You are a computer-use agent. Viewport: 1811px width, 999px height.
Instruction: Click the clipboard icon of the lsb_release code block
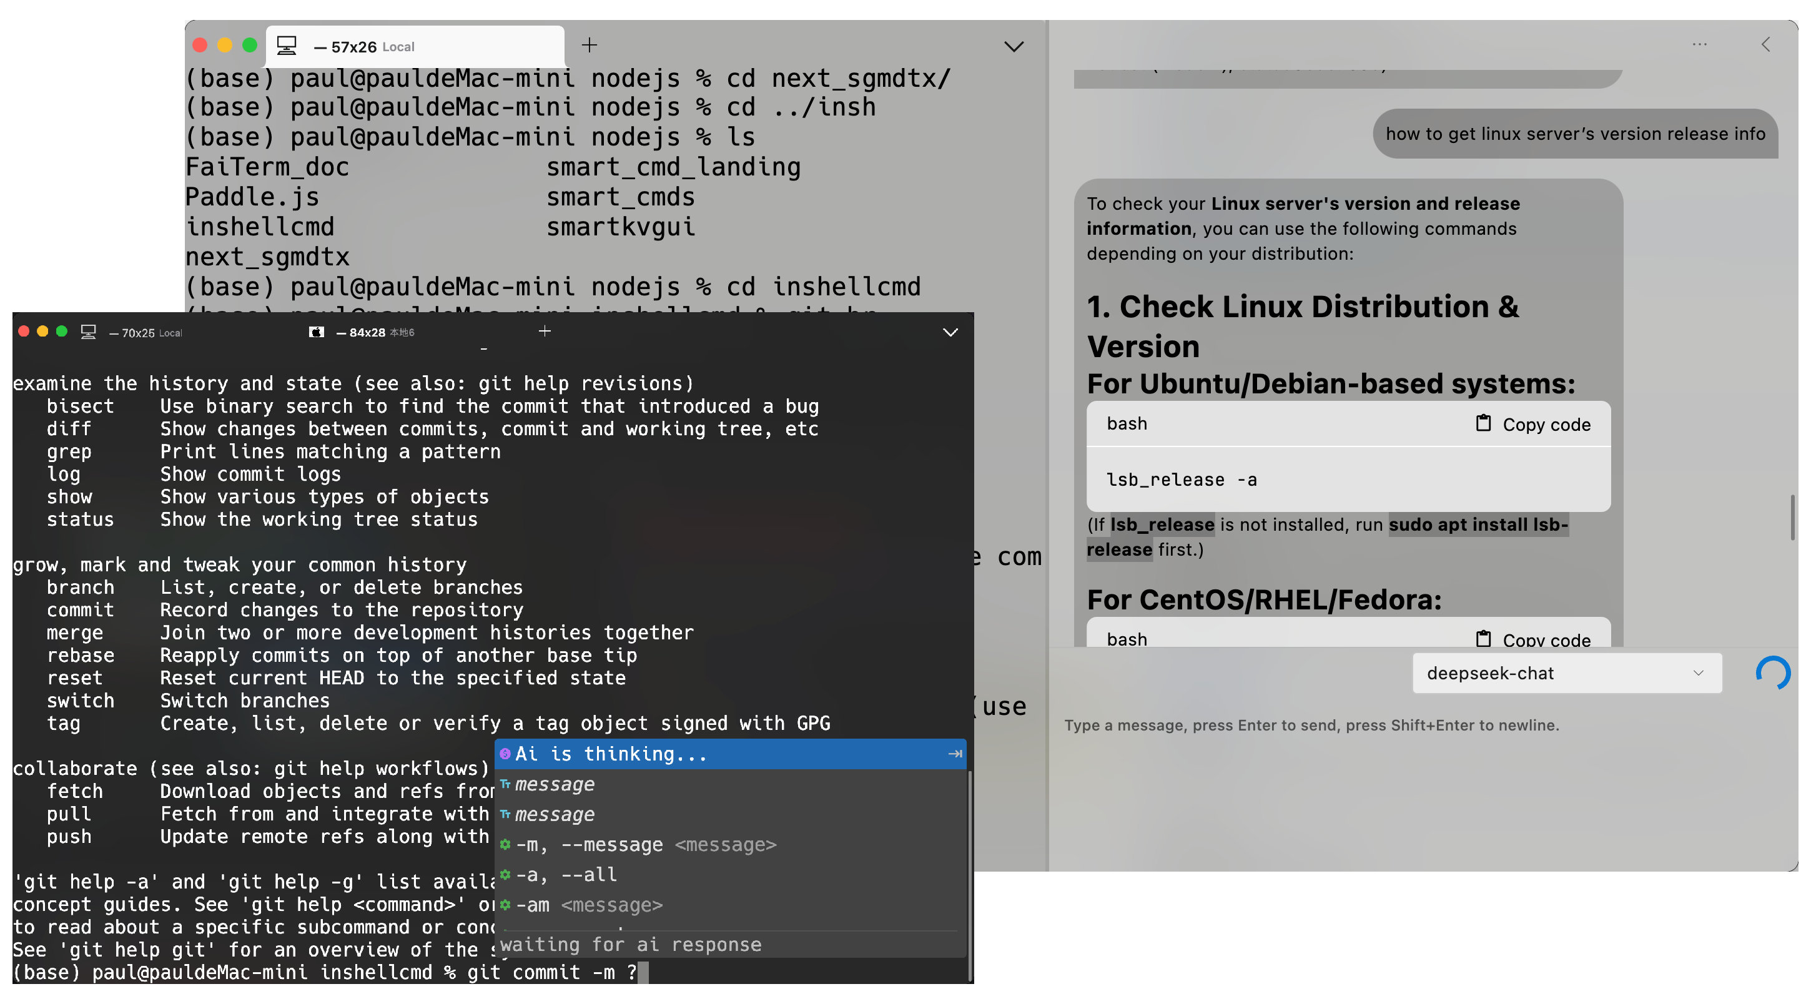1483,423
